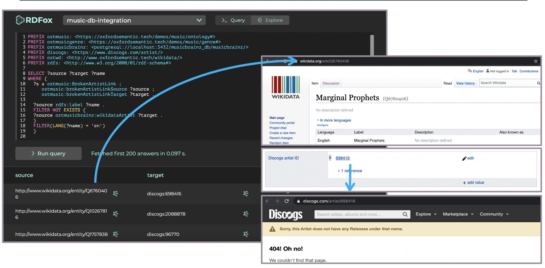Click the RDFox logo
Viewport: 545px width, 268px height.
pyautogui.click(x=34, y=20)
